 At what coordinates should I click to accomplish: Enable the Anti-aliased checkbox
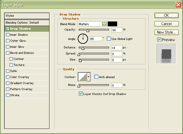tap(96, 77)
